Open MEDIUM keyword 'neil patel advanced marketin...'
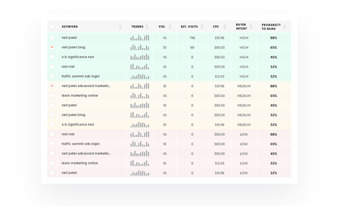Viewport: 344px width, 206px height. [86, 86]
